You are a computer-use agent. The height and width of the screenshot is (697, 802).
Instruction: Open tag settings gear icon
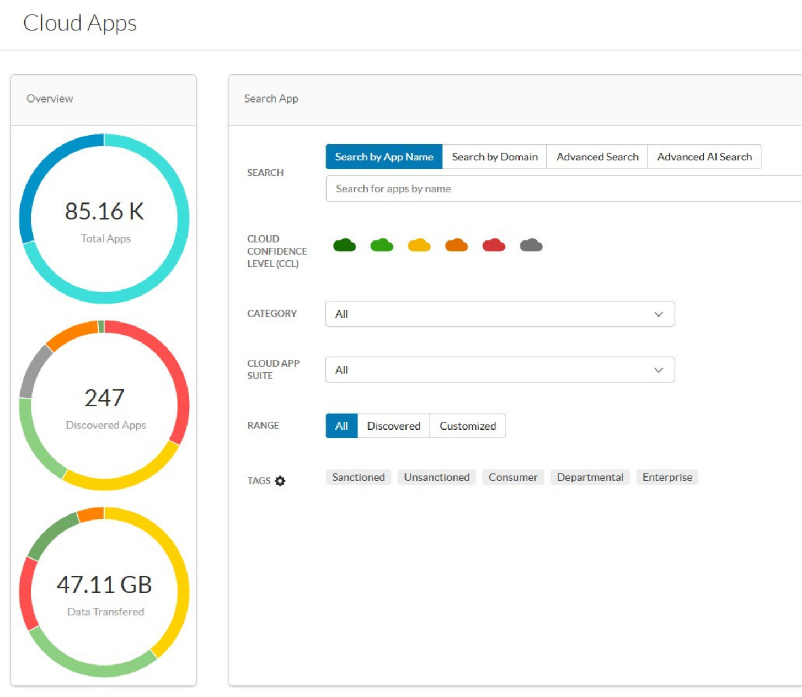(280, 481)
